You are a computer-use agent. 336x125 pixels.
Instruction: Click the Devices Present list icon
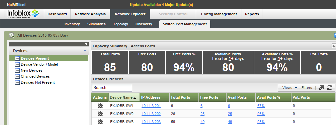(17, 58)
